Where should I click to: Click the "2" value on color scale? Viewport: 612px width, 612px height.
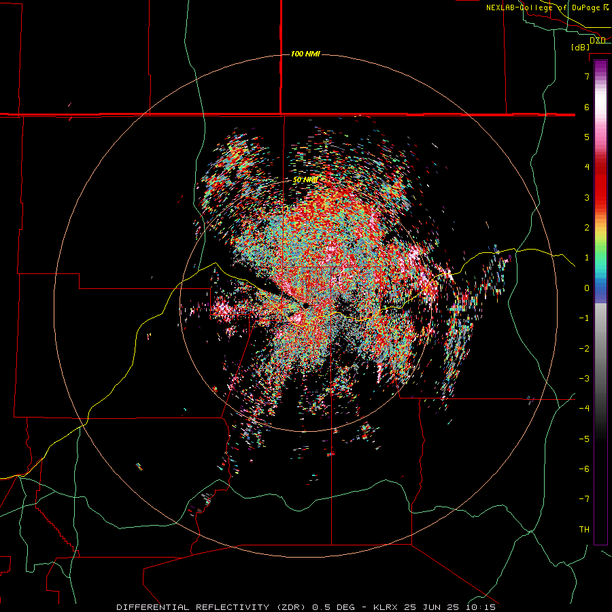(587, 227)
